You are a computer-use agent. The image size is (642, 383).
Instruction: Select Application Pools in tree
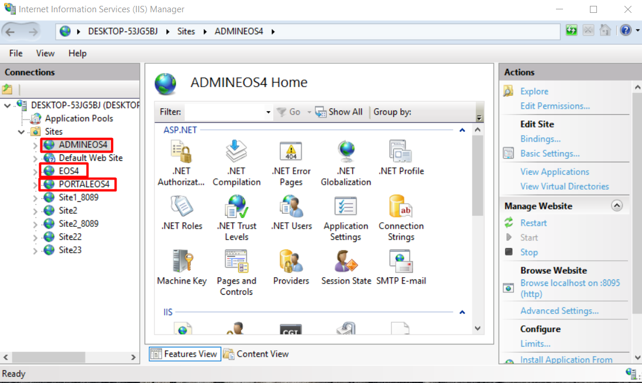pos(78,119)
